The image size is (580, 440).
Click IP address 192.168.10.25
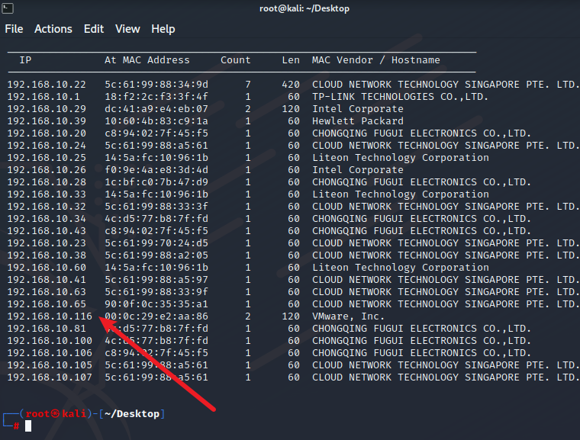click(47, 158)
